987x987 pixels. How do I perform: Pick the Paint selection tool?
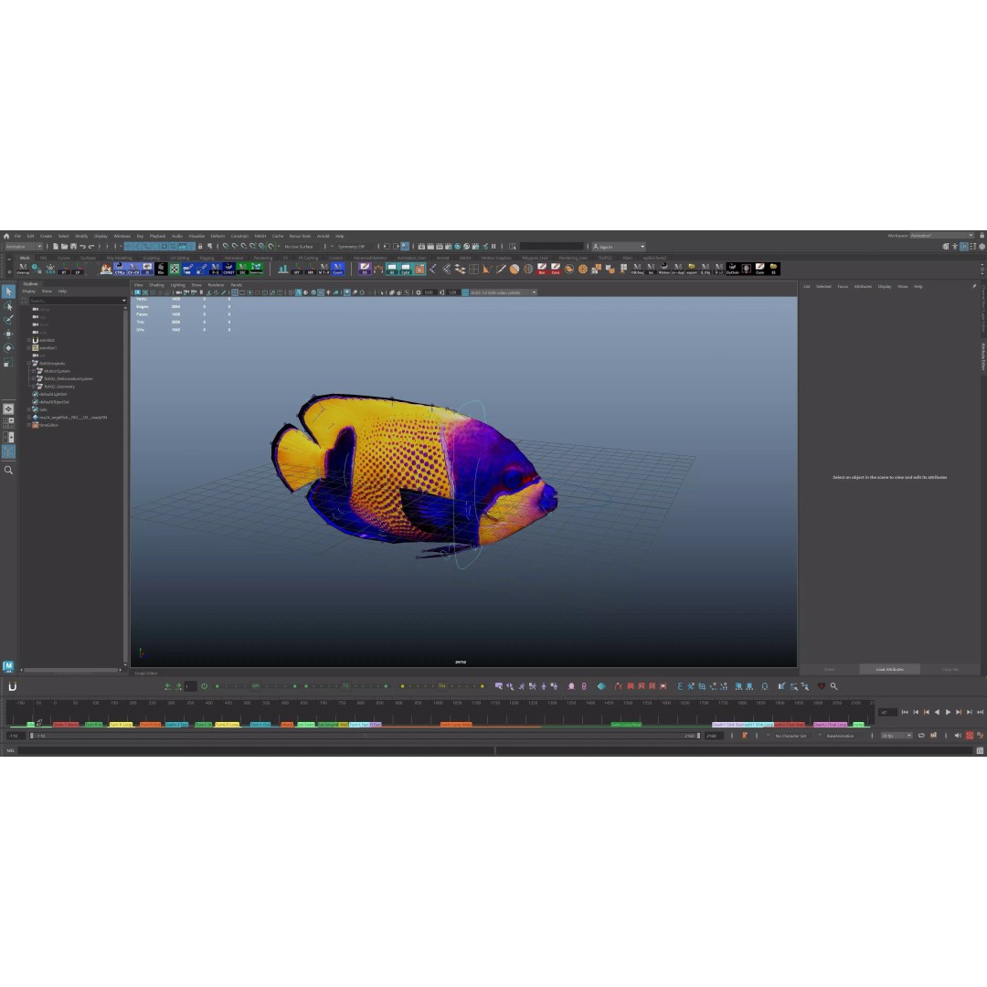pyautogui.click(x=8, y=320)
